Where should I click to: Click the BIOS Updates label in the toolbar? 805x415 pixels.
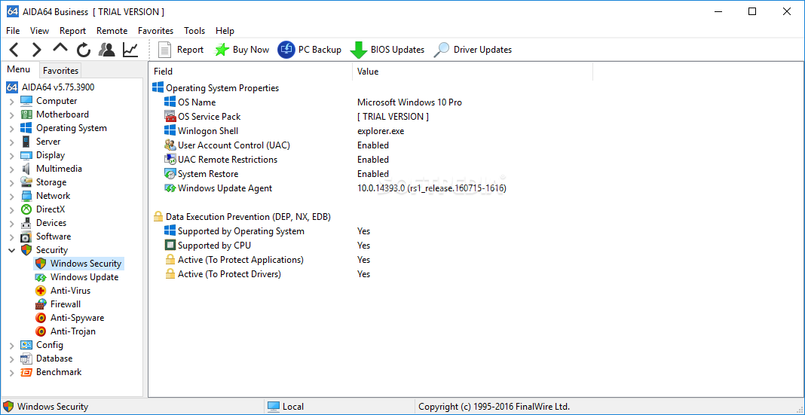click(397, 50)
